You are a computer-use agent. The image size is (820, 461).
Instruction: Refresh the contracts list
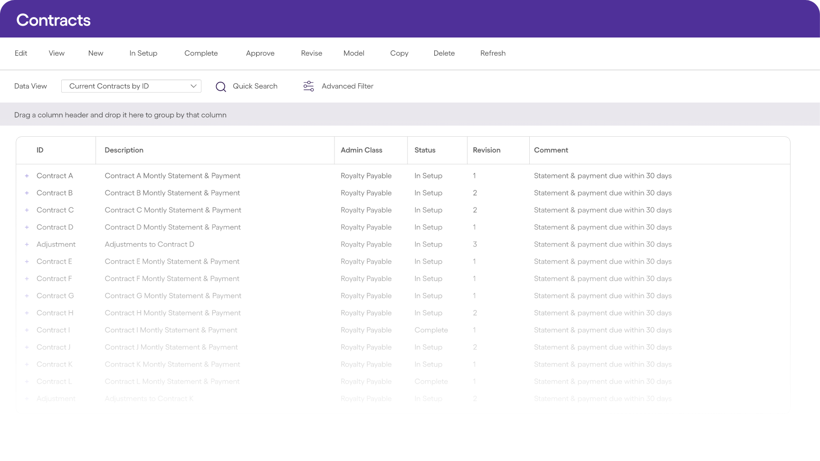point(493,53)
